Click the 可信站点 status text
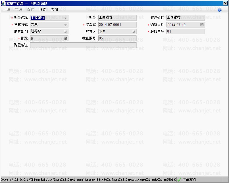The width and height of the screenshot is (229, 183). coord(189,180)
